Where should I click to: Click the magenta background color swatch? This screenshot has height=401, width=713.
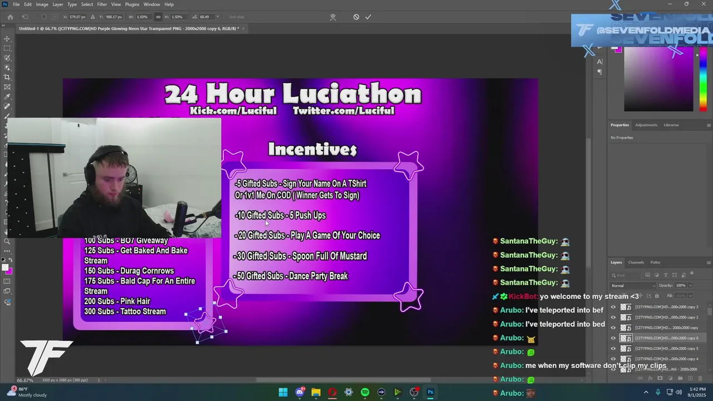coord(9,271)
